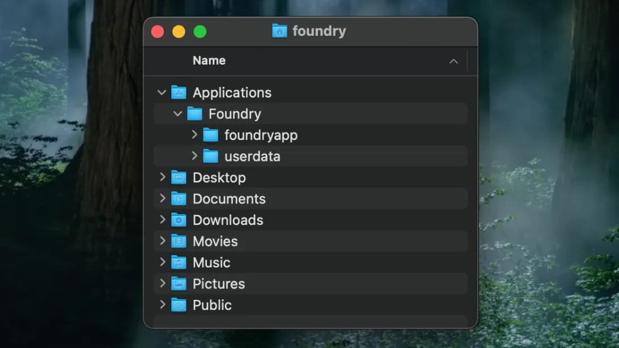Select the Music row name
Viewport: 619px width, 348px height.
[211, 263]
